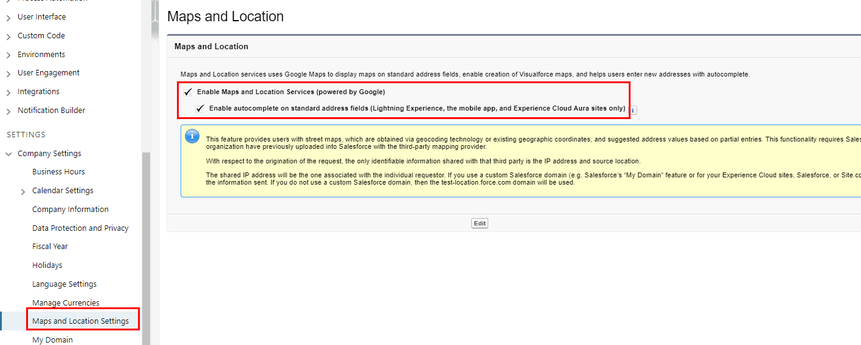The image size is (861, 345).
Task: Click the Integrations label
Action: (x=38, y=92)
